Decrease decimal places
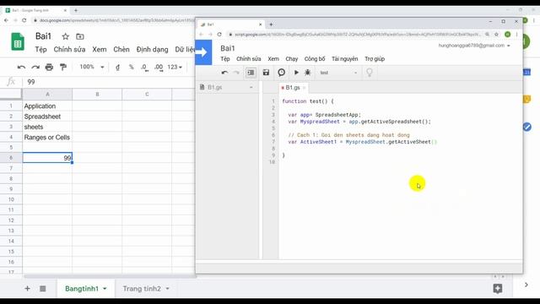Viewport: 540px width, 304px height. coord(144,68)
